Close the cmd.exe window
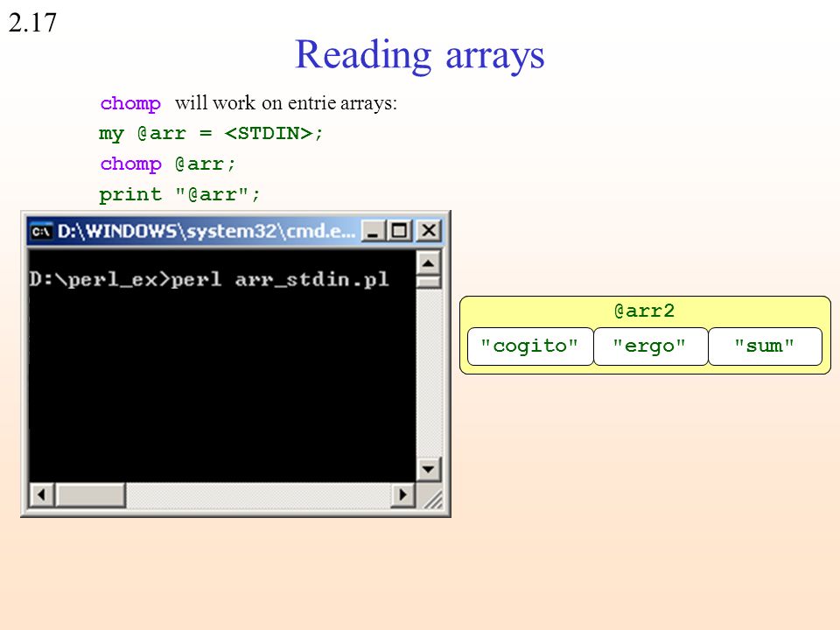The height and width of the screenshot is (630, 840). pos(429,231)
